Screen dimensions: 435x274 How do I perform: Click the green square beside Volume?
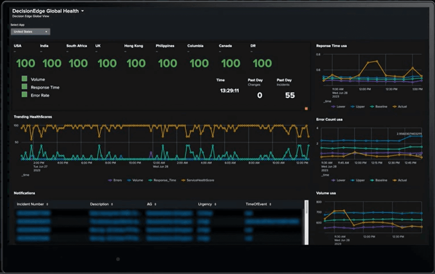point(24,79)
